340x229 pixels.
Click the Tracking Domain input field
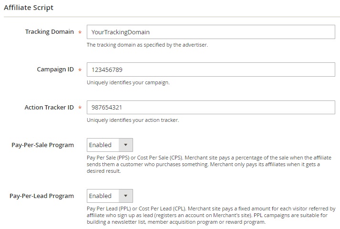(x=211, y=32)
